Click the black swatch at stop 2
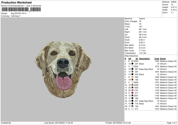178x125 pixels. coord(132,64)
